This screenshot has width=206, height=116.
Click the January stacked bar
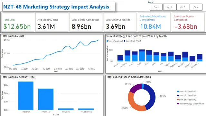tap(120, 58)
